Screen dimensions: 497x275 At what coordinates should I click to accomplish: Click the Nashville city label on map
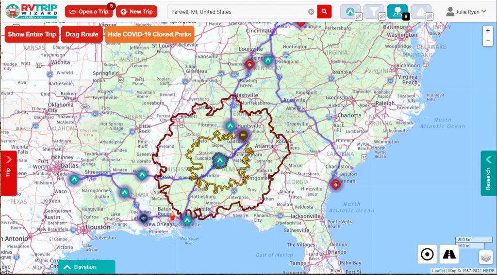click(x=247, y=95)
